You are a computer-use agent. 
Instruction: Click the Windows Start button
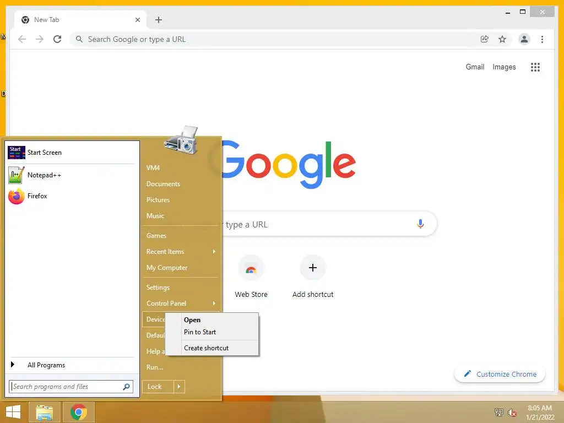(x=13, y=412)
